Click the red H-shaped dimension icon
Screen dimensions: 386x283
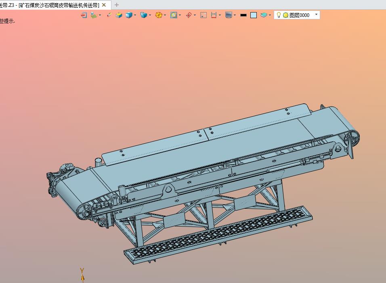point(214,15)
